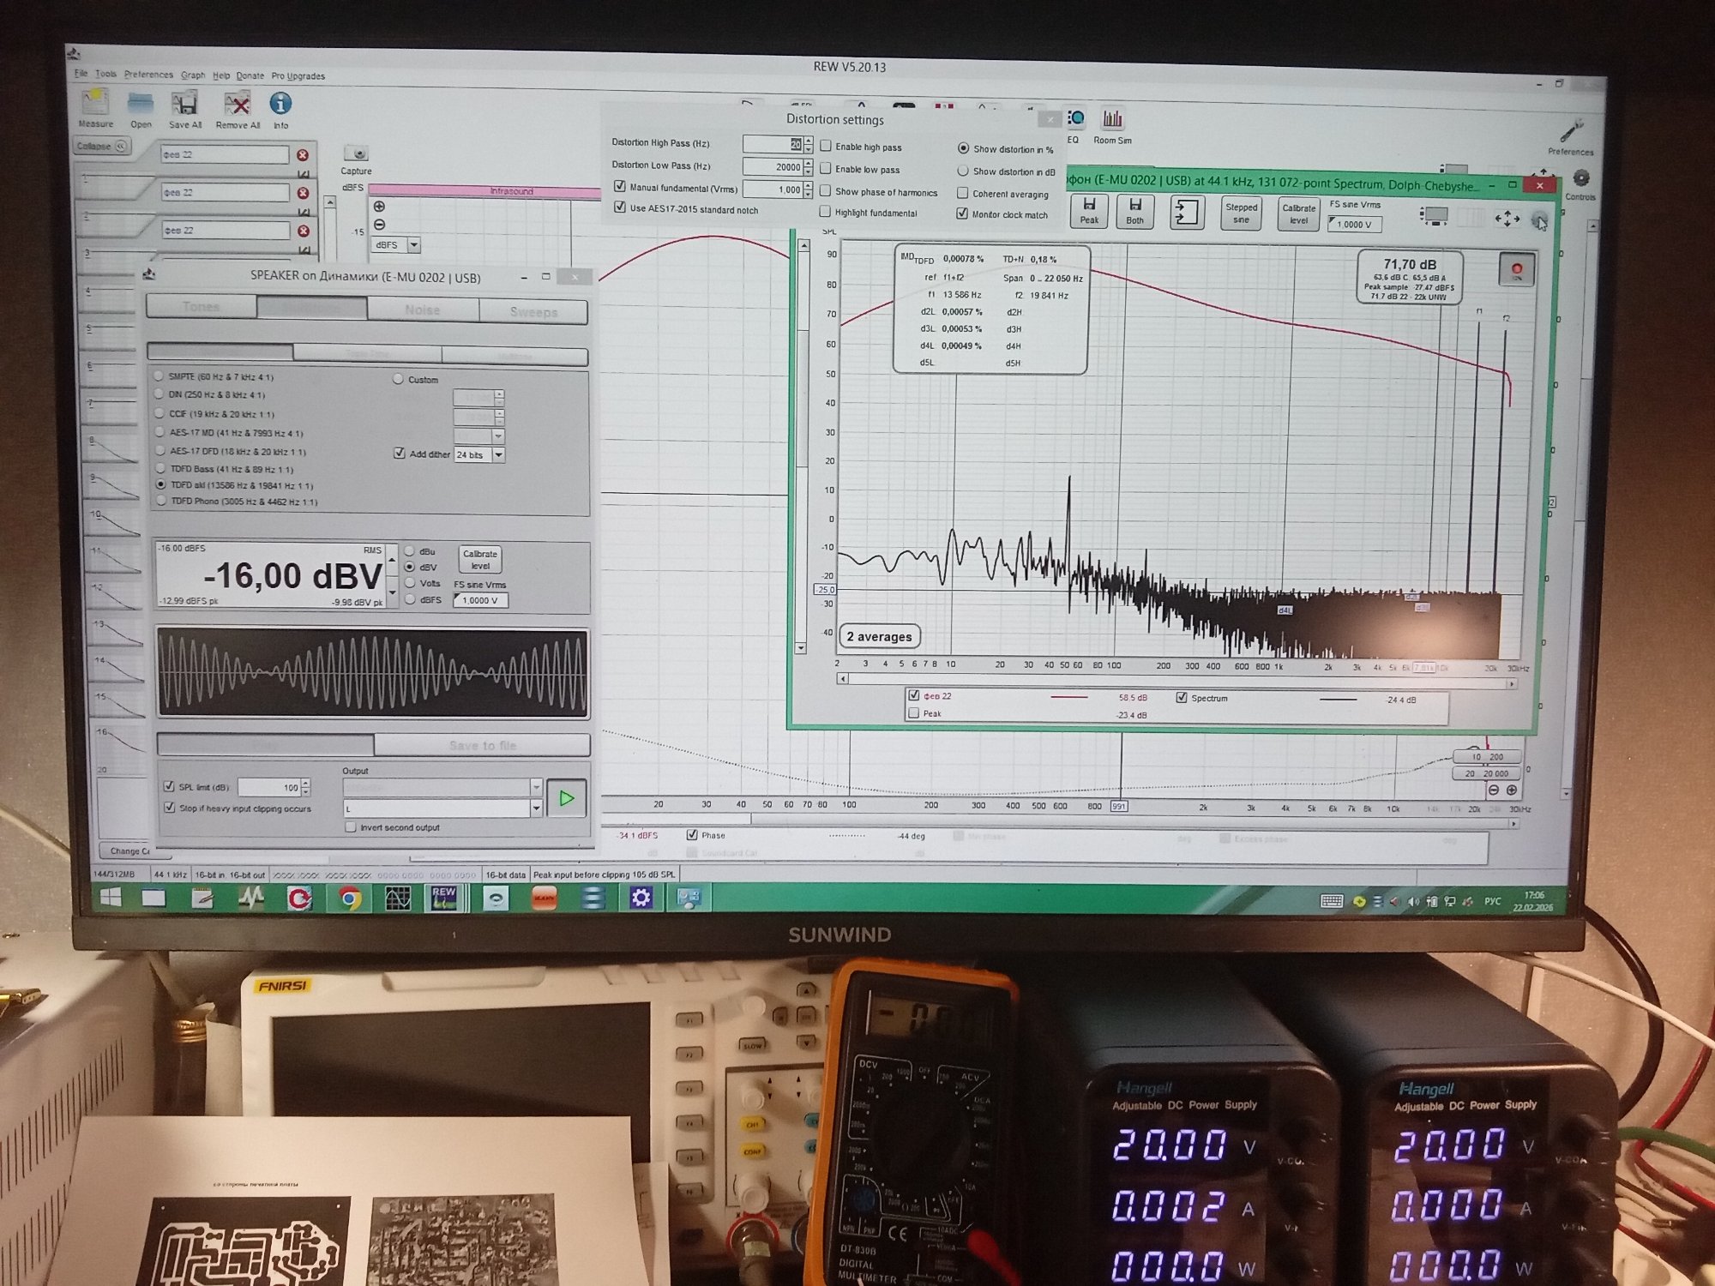The image size is (1715, 1286).
Task: Open the Graph menu
Action: click(x=193, y=75)
